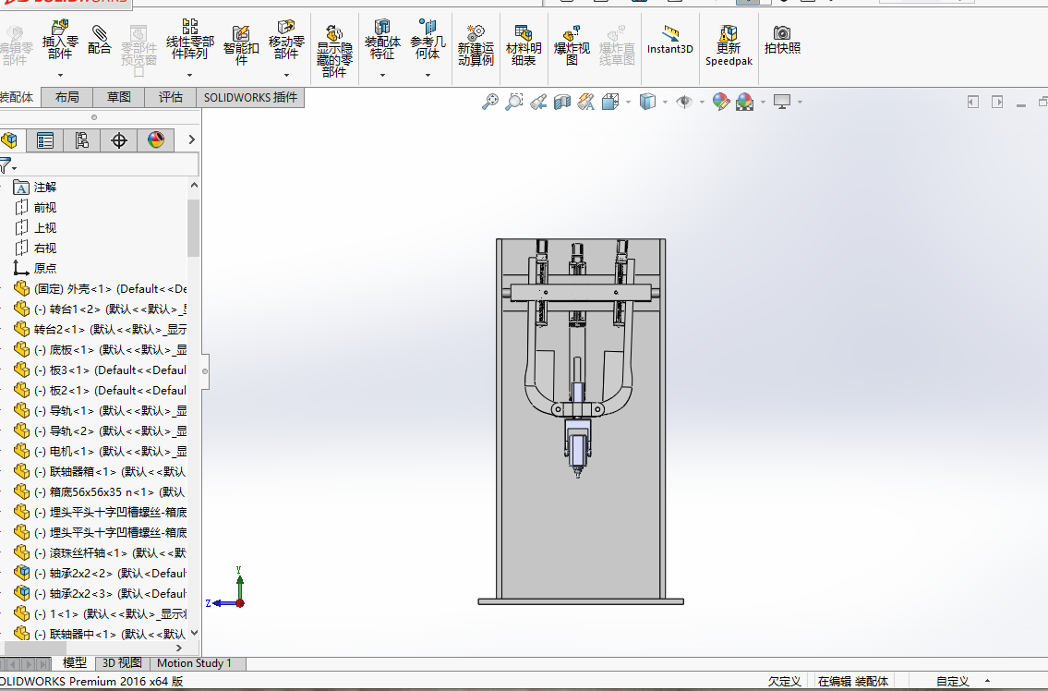Select the 配合 (Mate) tool

[x=99, y=40]
